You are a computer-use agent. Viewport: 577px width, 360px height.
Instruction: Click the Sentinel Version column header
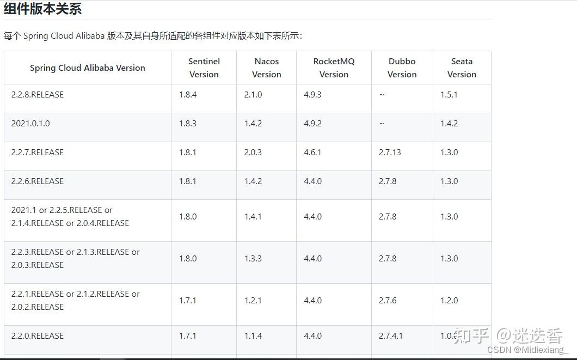[204, 68]
